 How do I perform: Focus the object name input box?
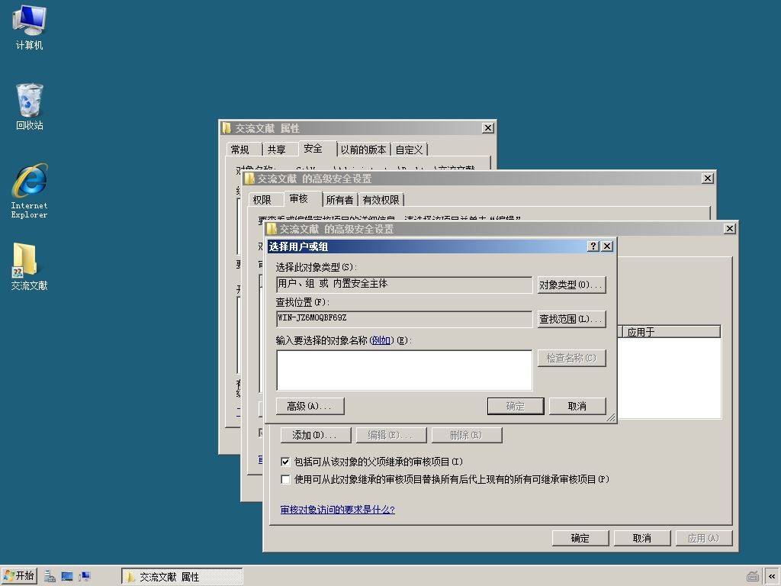(x=404, y=370)
